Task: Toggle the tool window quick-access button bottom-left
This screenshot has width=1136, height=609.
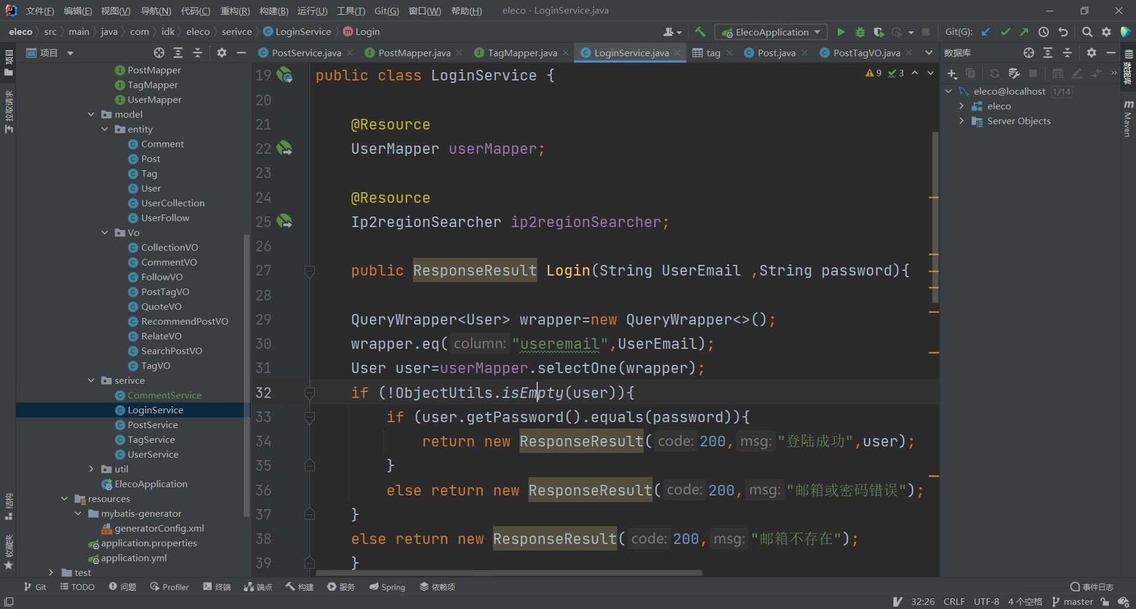Action: click(9, 602)
